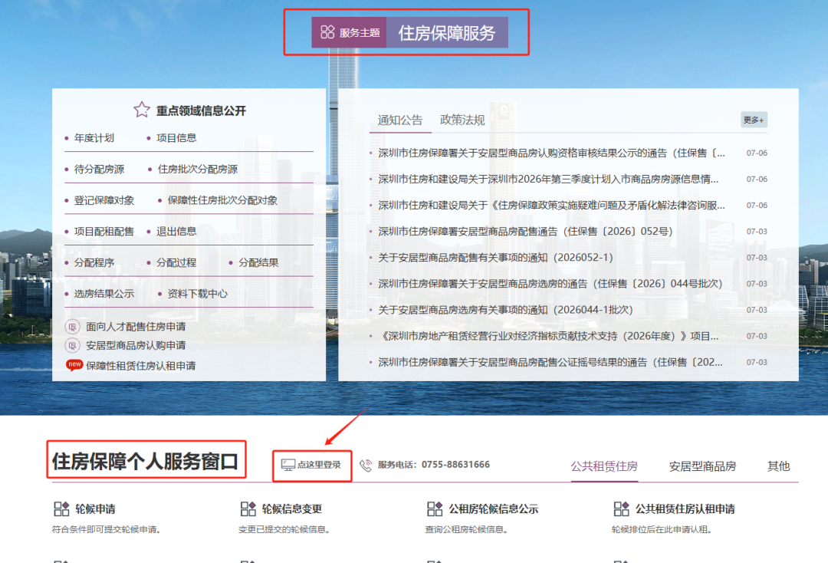Open the 服务主题 label

coord(360,33)
